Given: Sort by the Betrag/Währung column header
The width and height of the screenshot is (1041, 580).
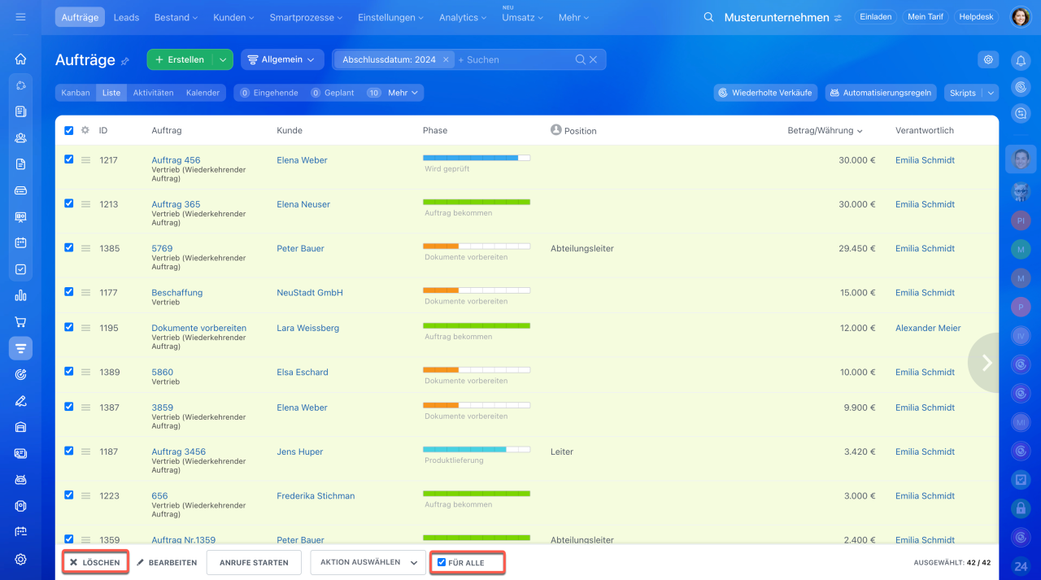Looking at the screenshot, I should coord(825,130).
